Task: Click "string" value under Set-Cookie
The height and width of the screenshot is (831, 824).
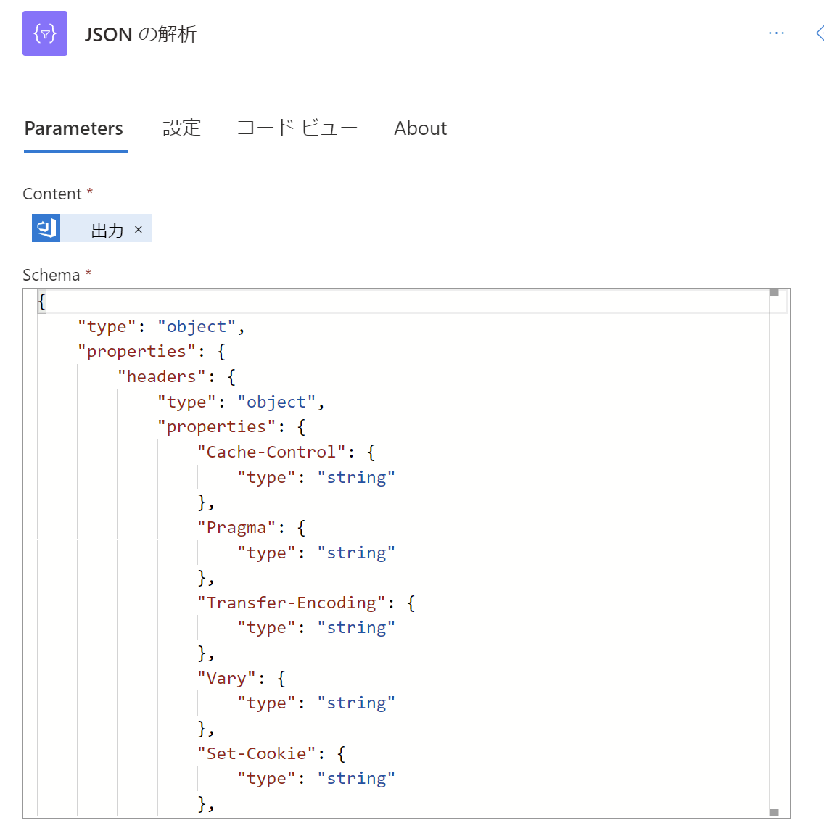Action: click(356, 779)
